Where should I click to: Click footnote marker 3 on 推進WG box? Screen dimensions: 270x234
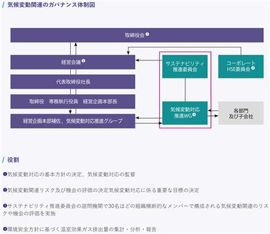[x=194, y=115]
